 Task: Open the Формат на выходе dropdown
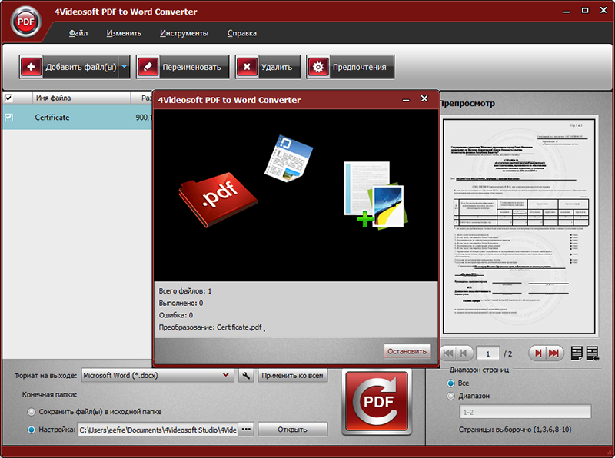158,375
